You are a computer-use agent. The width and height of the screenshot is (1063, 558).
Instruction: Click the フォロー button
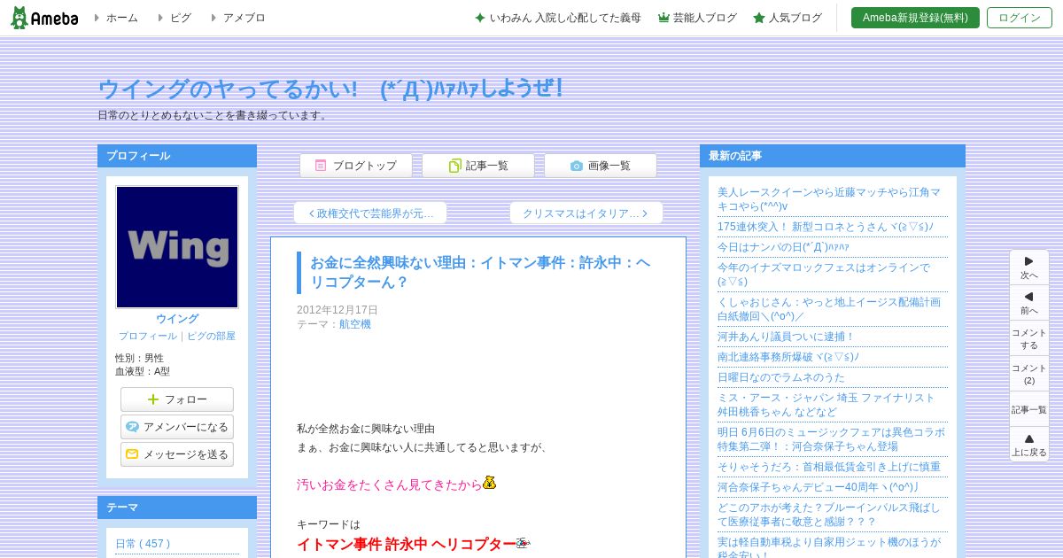[x=177, y=399]
